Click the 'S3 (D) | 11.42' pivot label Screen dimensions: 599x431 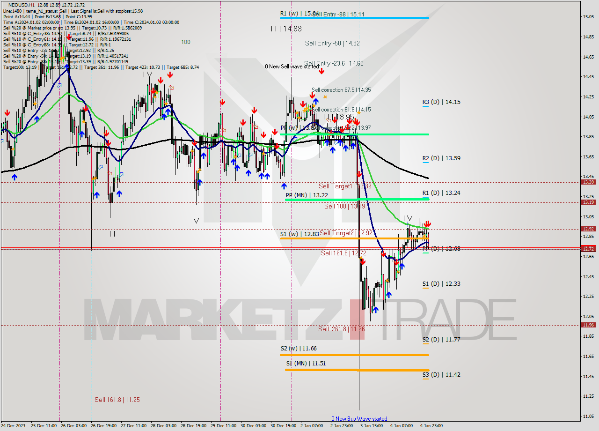(441, 375)
